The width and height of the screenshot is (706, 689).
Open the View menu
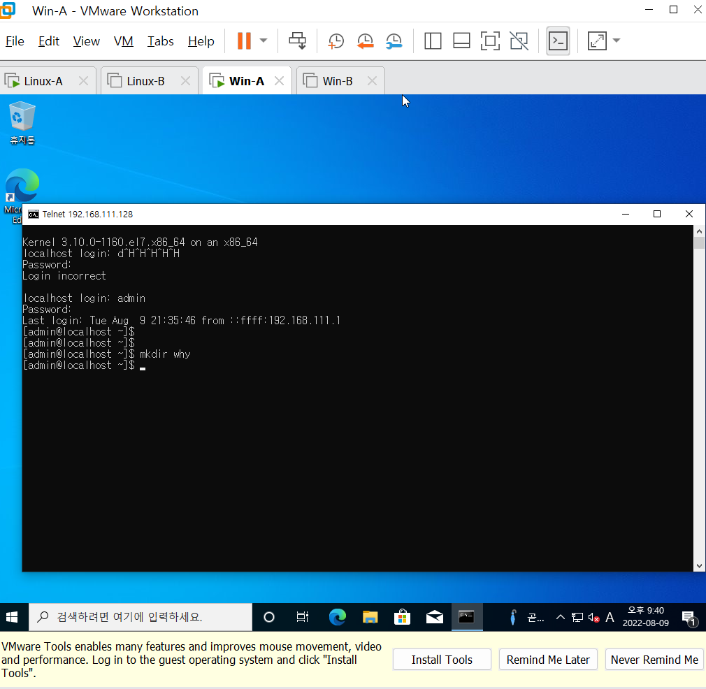pyautogui.click(x=86, y=41)
